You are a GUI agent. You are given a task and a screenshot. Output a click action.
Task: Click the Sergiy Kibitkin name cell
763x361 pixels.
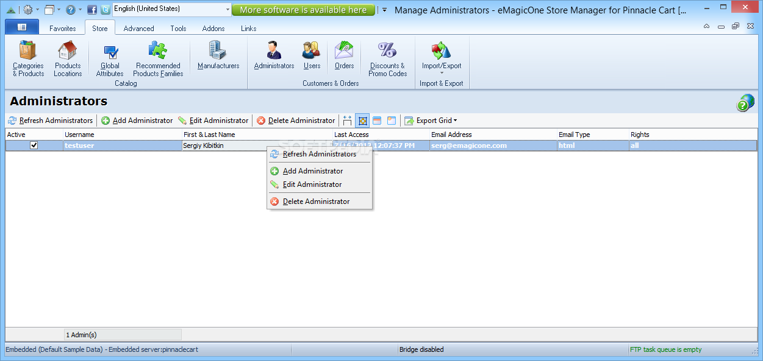click(257, 145)
